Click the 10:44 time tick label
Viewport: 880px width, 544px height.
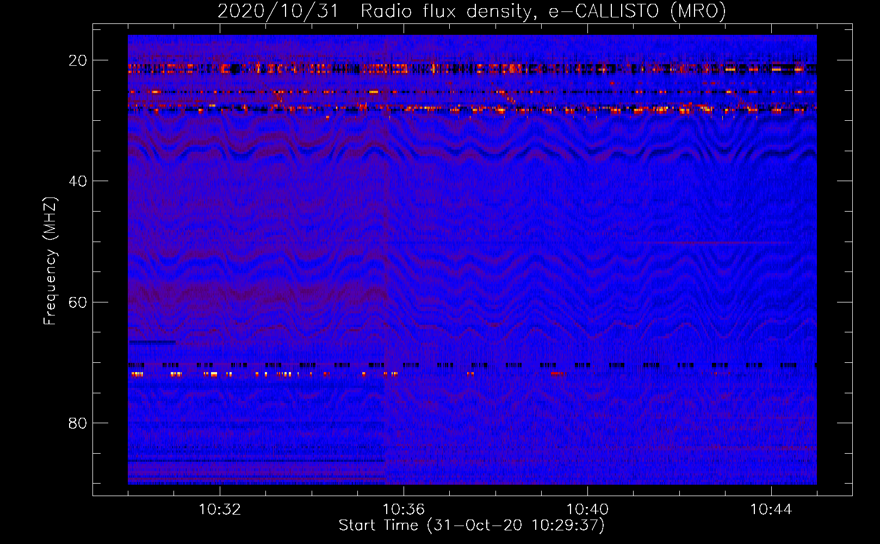[771, 510]
